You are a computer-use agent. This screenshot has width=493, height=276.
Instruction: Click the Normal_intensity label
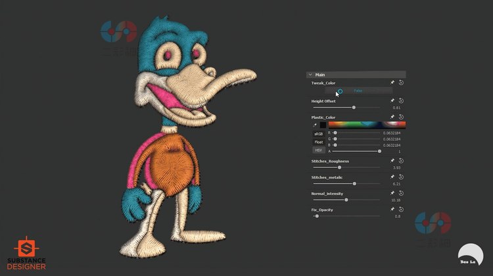(x=327, y=194)
